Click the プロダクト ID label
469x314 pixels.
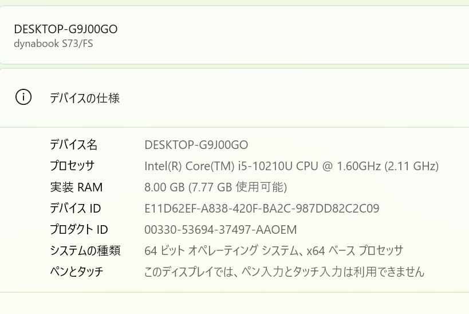pyautogui.click(x=79, y=229)
